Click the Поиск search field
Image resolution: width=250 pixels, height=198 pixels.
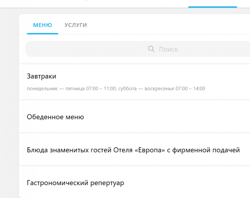pyautogui.click(x=138, y=49)
